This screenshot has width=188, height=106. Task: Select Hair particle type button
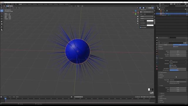180,45
